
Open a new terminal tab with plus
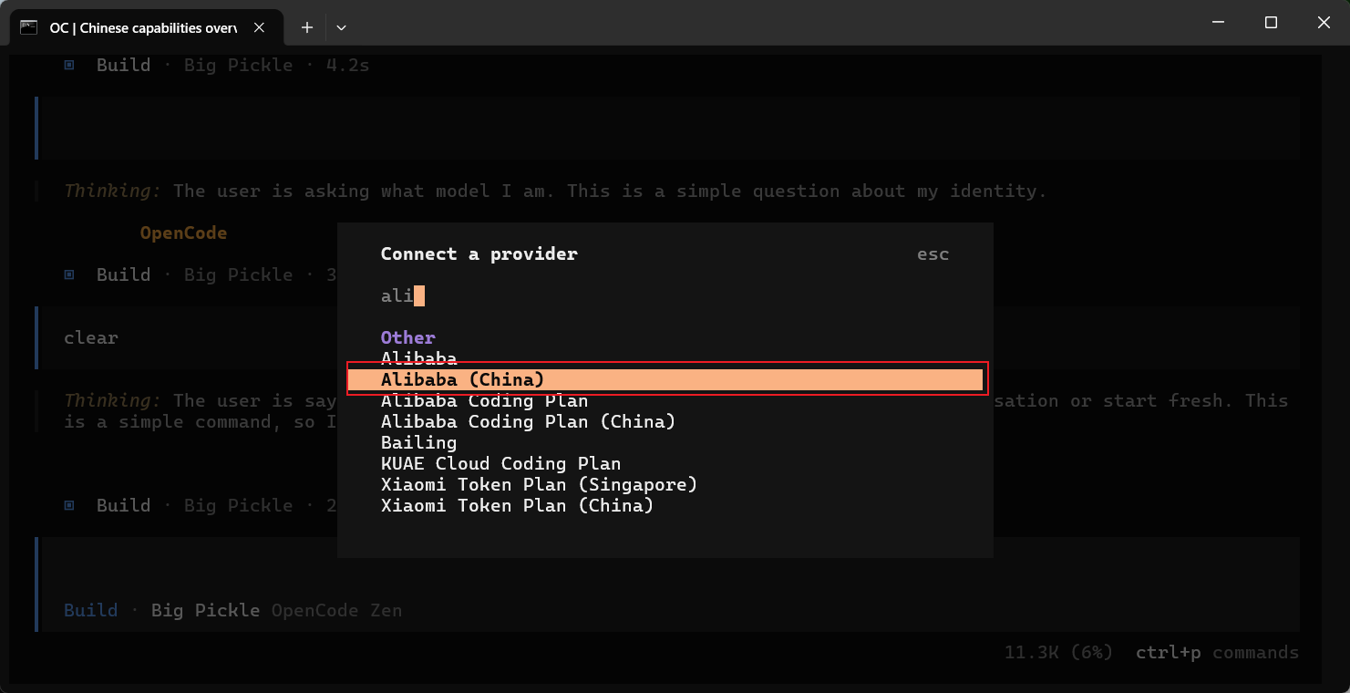tap(307, 27)
